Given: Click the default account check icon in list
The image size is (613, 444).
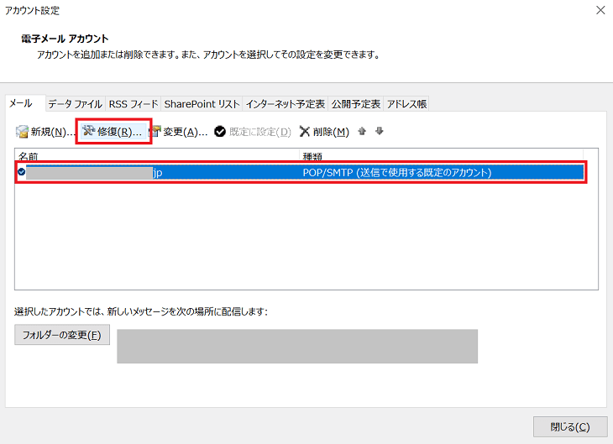Looking at the screenshot, I should point(21,172).
